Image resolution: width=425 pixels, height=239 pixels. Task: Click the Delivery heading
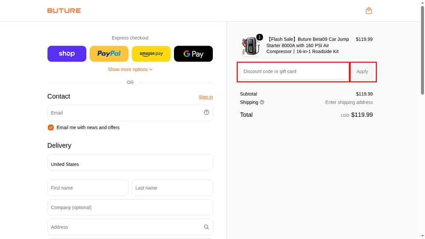59,146
